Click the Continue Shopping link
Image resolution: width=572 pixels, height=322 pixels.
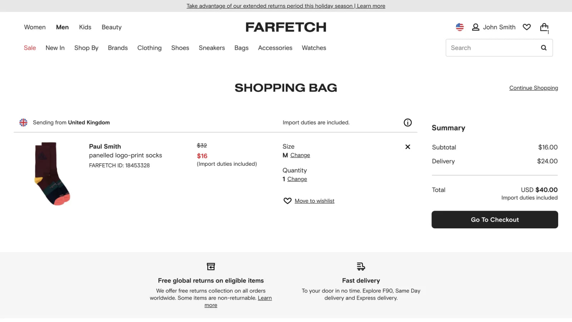pos(533,88)
